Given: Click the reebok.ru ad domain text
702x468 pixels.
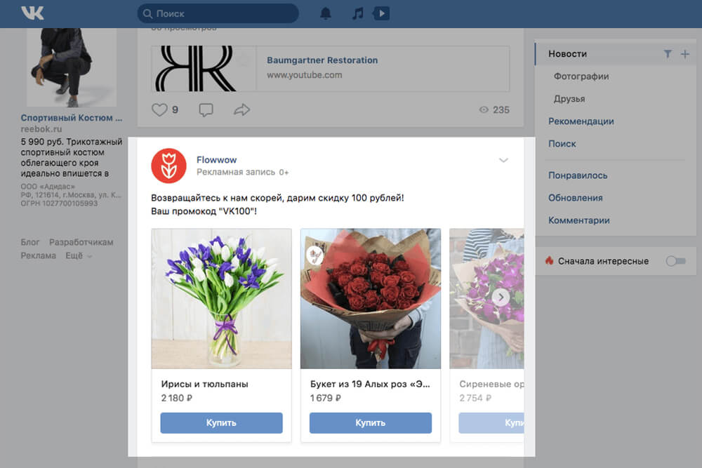Looking at the screenshot, I should pos(41,129).
